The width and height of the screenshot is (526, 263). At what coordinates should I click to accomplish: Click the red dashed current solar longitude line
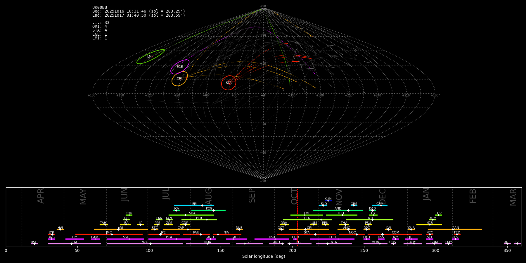[x=297, y=217]
